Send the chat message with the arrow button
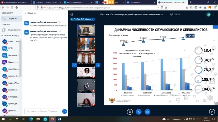Screen dimensions: 218x122 [x=64, y=111]
